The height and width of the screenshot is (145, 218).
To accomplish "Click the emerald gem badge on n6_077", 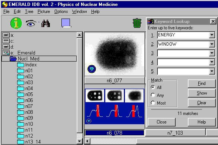I will click(92, 69).
